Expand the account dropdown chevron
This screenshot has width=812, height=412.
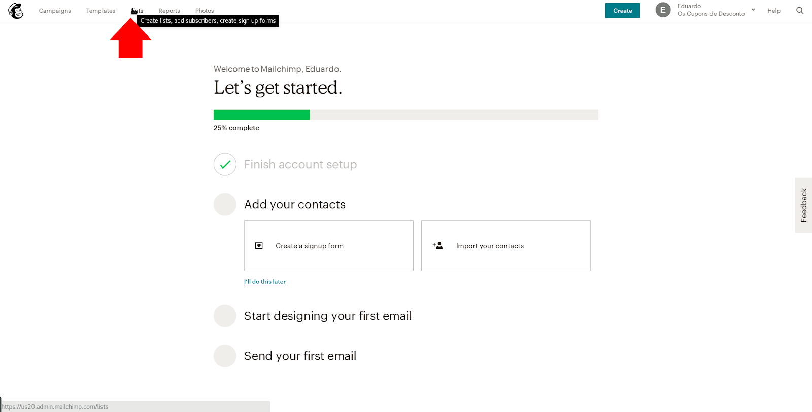coord(753,10)
